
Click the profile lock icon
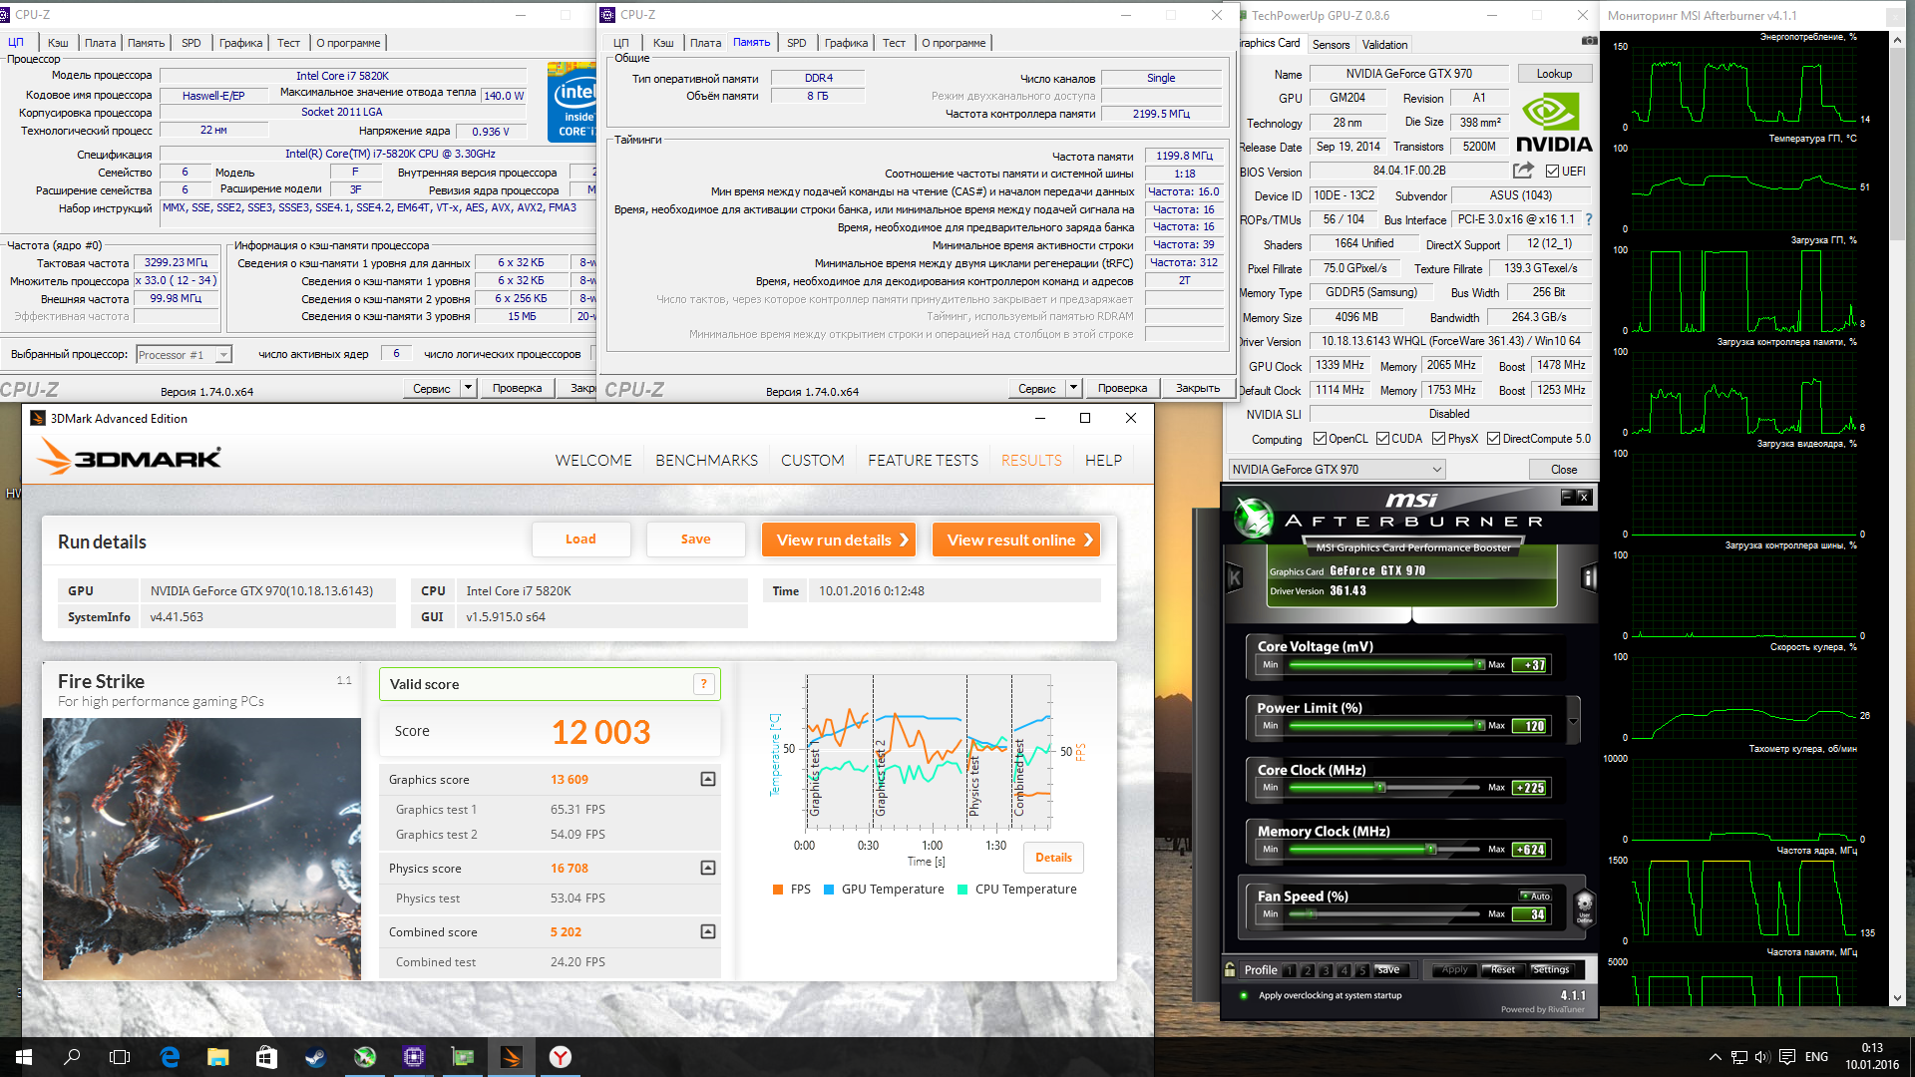pyautogui.click(x=1230, y=969)
